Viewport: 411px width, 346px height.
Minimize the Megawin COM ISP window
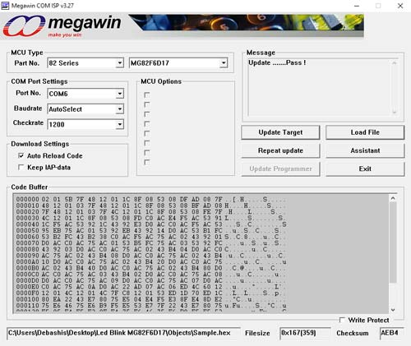click(357, 6)
